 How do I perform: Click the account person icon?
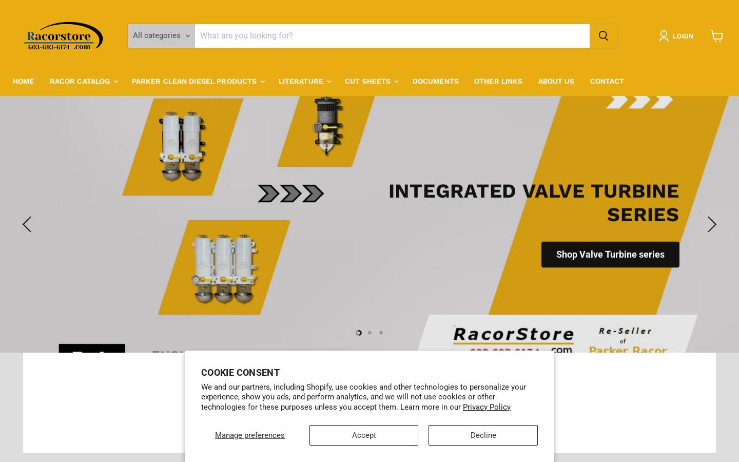(664, 36)
